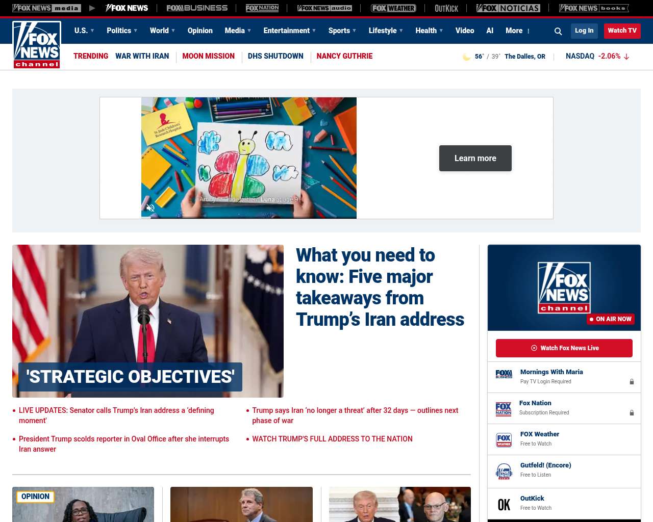Open LIVE UPDATES Senator story link
Viewport: 653px width, 522px height.
tap(116, 415)
